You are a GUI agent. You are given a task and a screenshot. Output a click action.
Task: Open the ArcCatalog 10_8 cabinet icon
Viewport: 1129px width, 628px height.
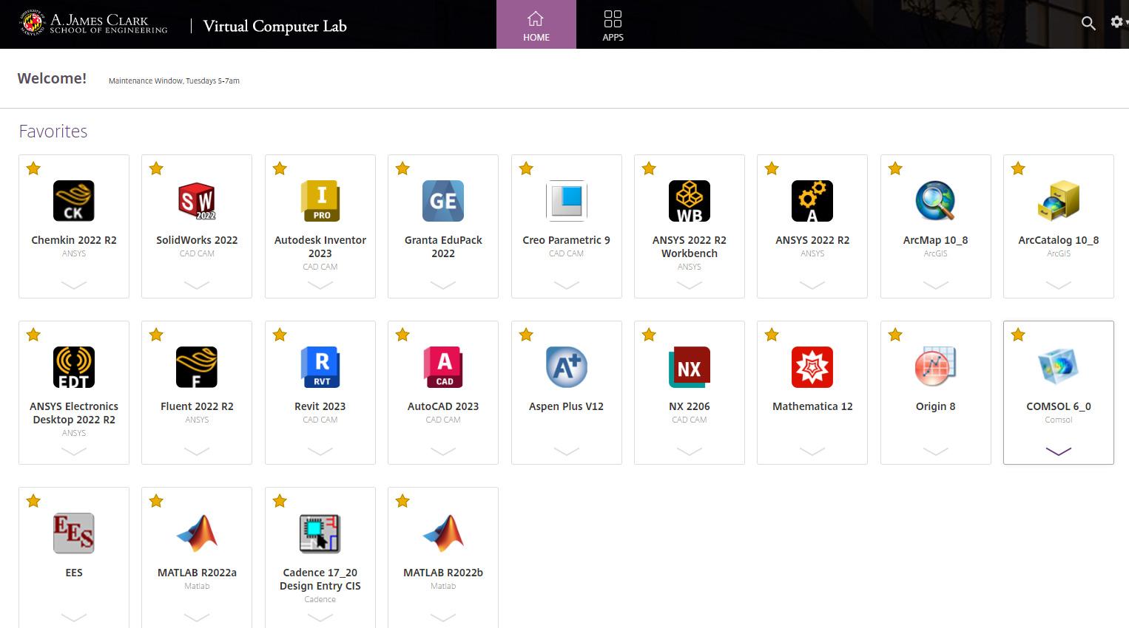(1059, 201)
